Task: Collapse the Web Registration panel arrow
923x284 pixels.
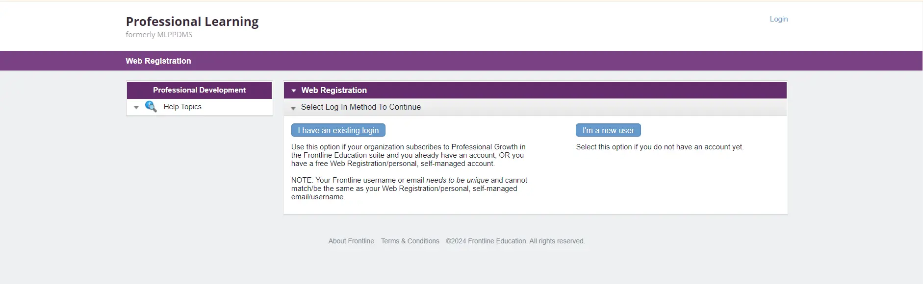Action: [x=294, y=91]
